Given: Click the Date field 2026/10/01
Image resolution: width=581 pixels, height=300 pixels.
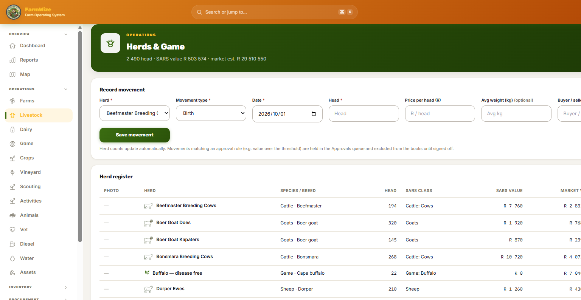Looking at the screenshot, I should coord(287,114).
